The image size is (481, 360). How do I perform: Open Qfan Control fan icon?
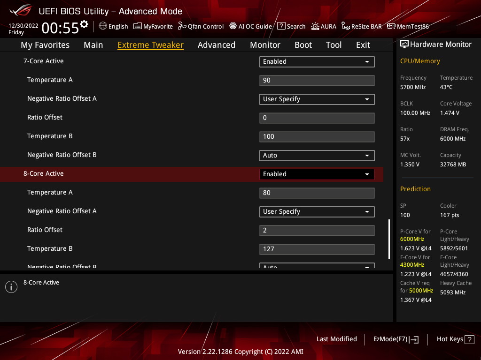[182, 26]
